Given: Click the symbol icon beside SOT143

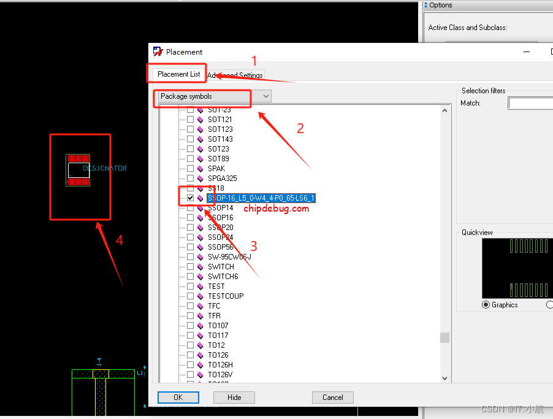Looking at the screenshot, I should coord(200,139).
